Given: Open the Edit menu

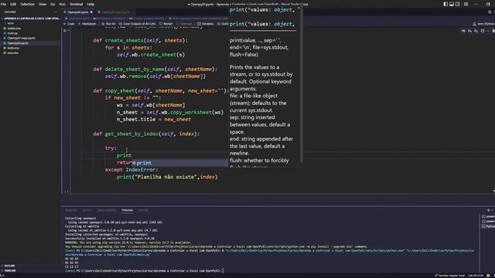Looking at the screenshot, I should tap(13, 5).
